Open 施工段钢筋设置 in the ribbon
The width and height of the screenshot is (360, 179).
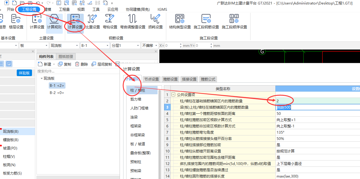206,21
